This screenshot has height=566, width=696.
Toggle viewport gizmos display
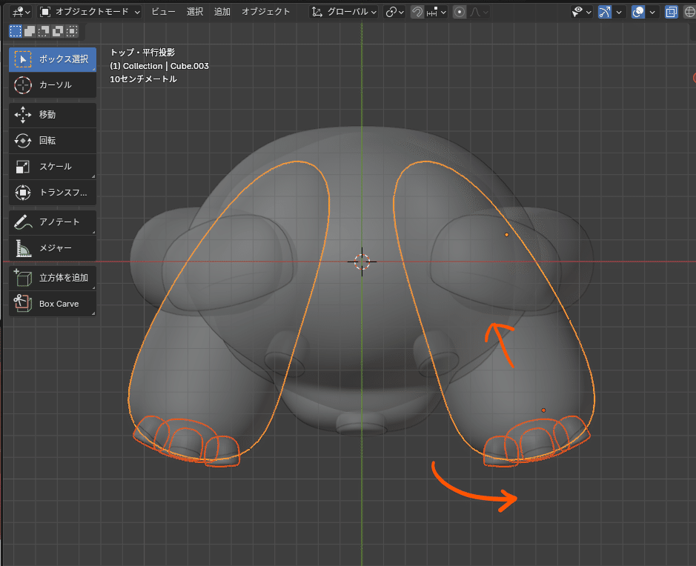pos(605,12)
